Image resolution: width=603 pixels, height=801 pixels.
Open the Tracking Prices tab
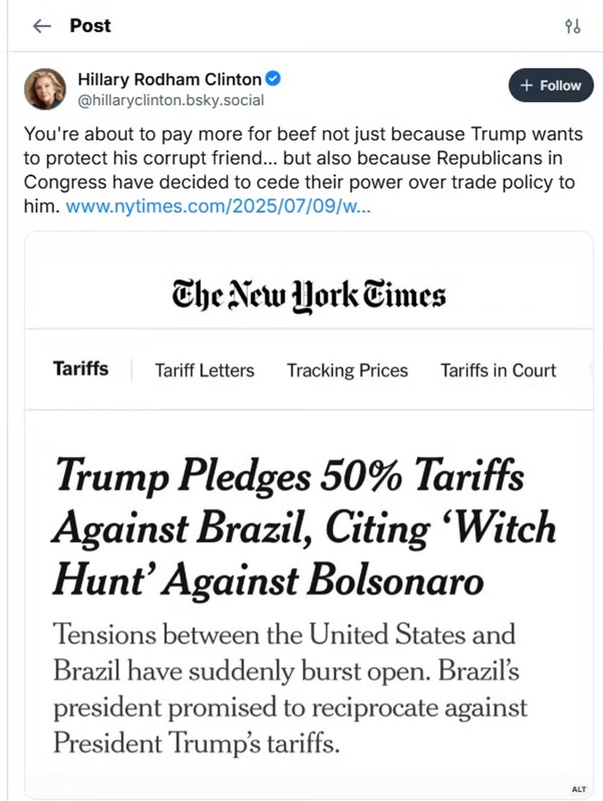pos(347,370)
